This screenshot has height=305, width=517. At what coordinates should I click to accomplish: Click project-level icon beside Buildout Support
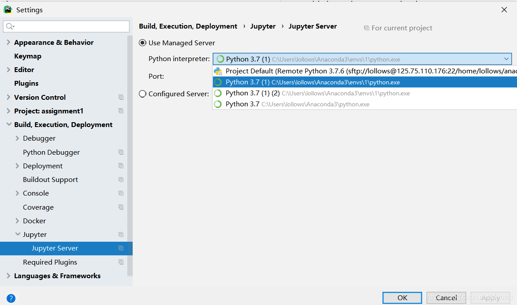point(121,180)
